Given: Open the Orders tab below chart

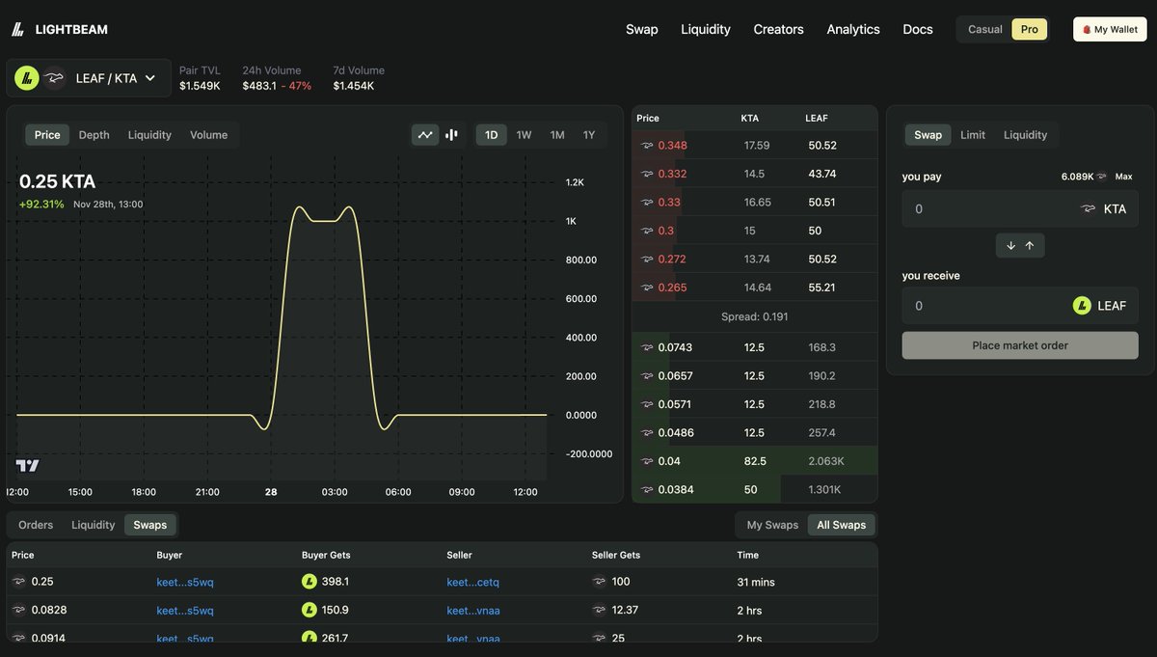Looking at the screenshot, I should [x=36, y=525].
